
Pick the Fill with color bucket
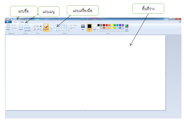click(38, 26)
